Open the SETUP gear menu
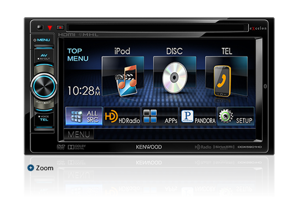 click(235, 116)
